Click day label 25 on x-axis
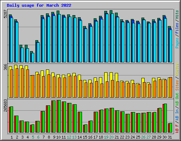 click(138, 137)
